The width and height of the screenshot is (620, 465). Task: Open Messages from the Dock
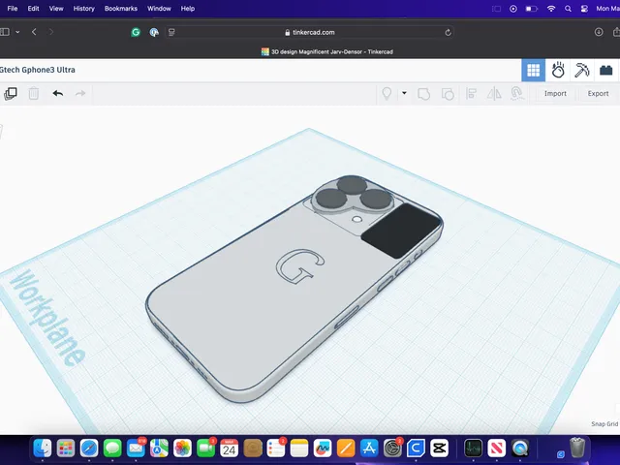pyautogui.click(x=112, y=449)
